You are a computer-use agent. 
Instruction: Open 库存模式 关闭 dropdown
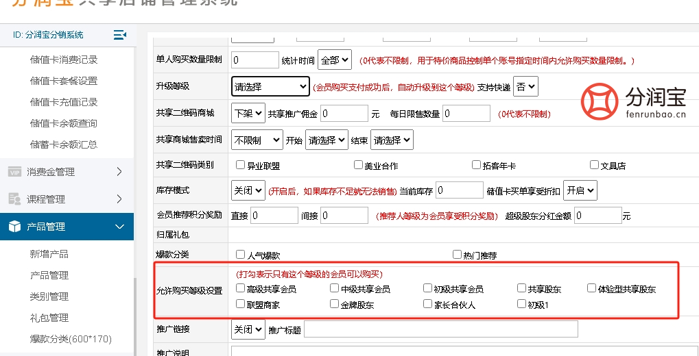pos(248,190)
